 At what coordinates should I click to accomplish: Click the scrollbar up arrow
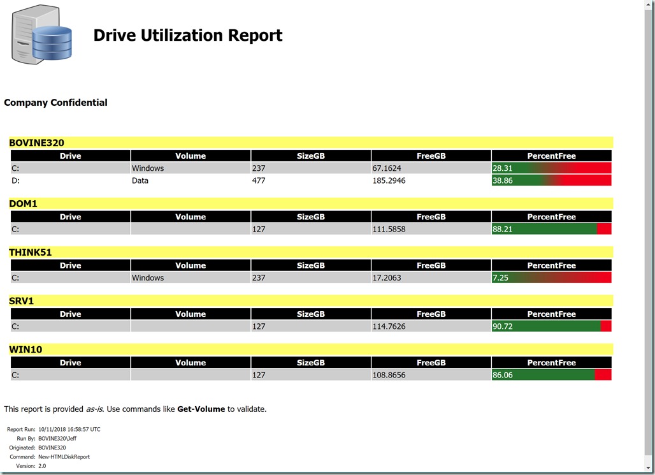[649, 4]
